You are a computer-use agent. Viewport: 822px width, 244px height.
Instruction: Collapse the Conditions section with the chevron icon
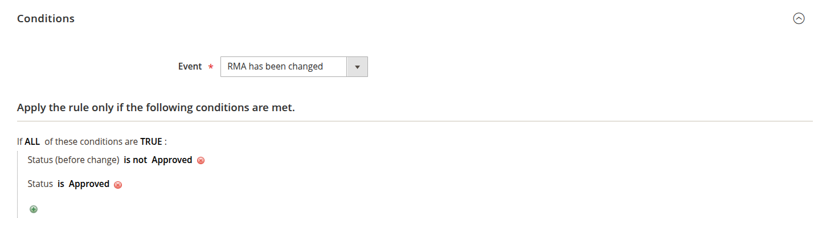click(799, 19)
